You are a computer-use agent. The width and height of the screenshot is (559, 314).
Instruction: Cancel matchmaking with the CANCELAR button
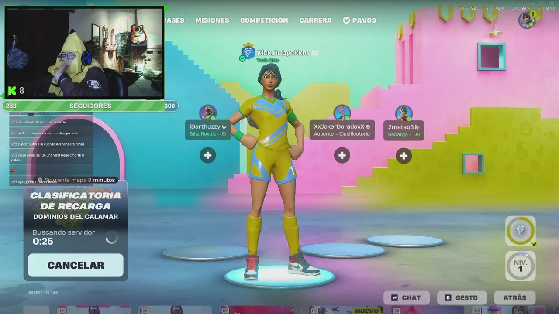pos(76,265)
